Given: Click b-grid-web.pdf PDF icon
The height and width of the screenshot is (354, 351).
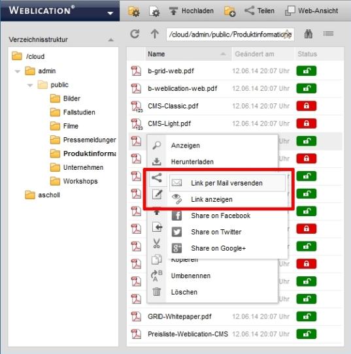Looking at the screenshot, I should (x=136, y=71).
